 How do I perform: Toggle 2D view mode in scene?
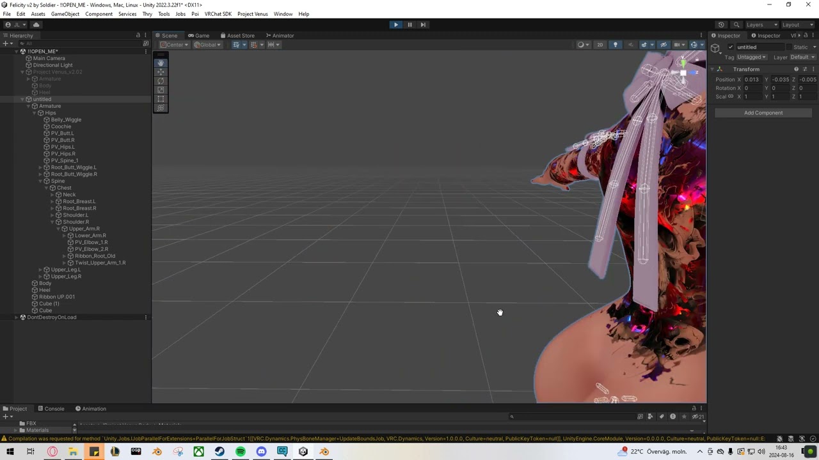pos(600,45)
